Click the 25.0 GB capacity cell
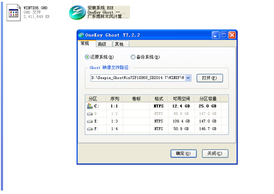Image resolution: width=274 pixels, height=194 pixels. click(208, 106)
